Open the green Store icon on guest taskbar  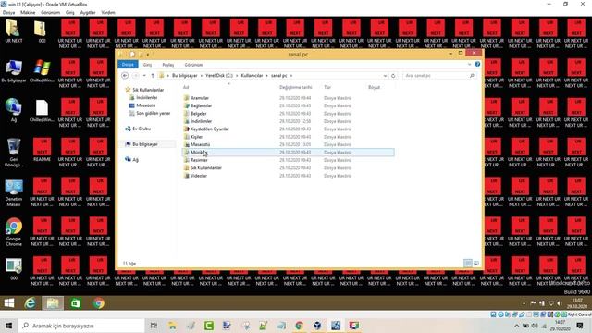(76, 303)
